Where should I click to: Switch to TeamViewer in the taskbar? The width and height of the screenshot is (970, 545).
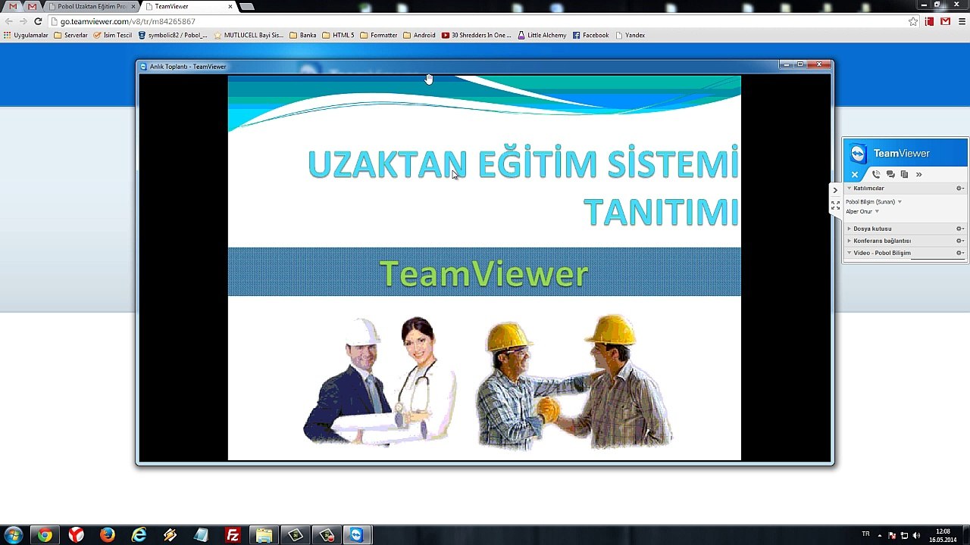pyautogui.click(x=357, y=535)
